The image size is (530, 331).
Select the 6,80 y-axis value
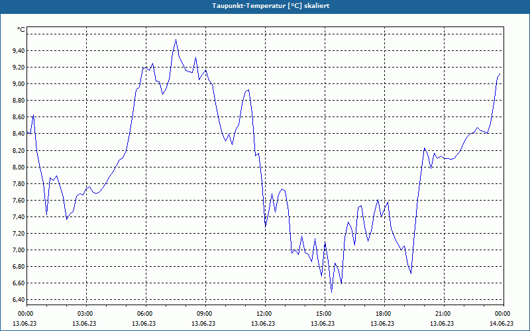(19, 266)
